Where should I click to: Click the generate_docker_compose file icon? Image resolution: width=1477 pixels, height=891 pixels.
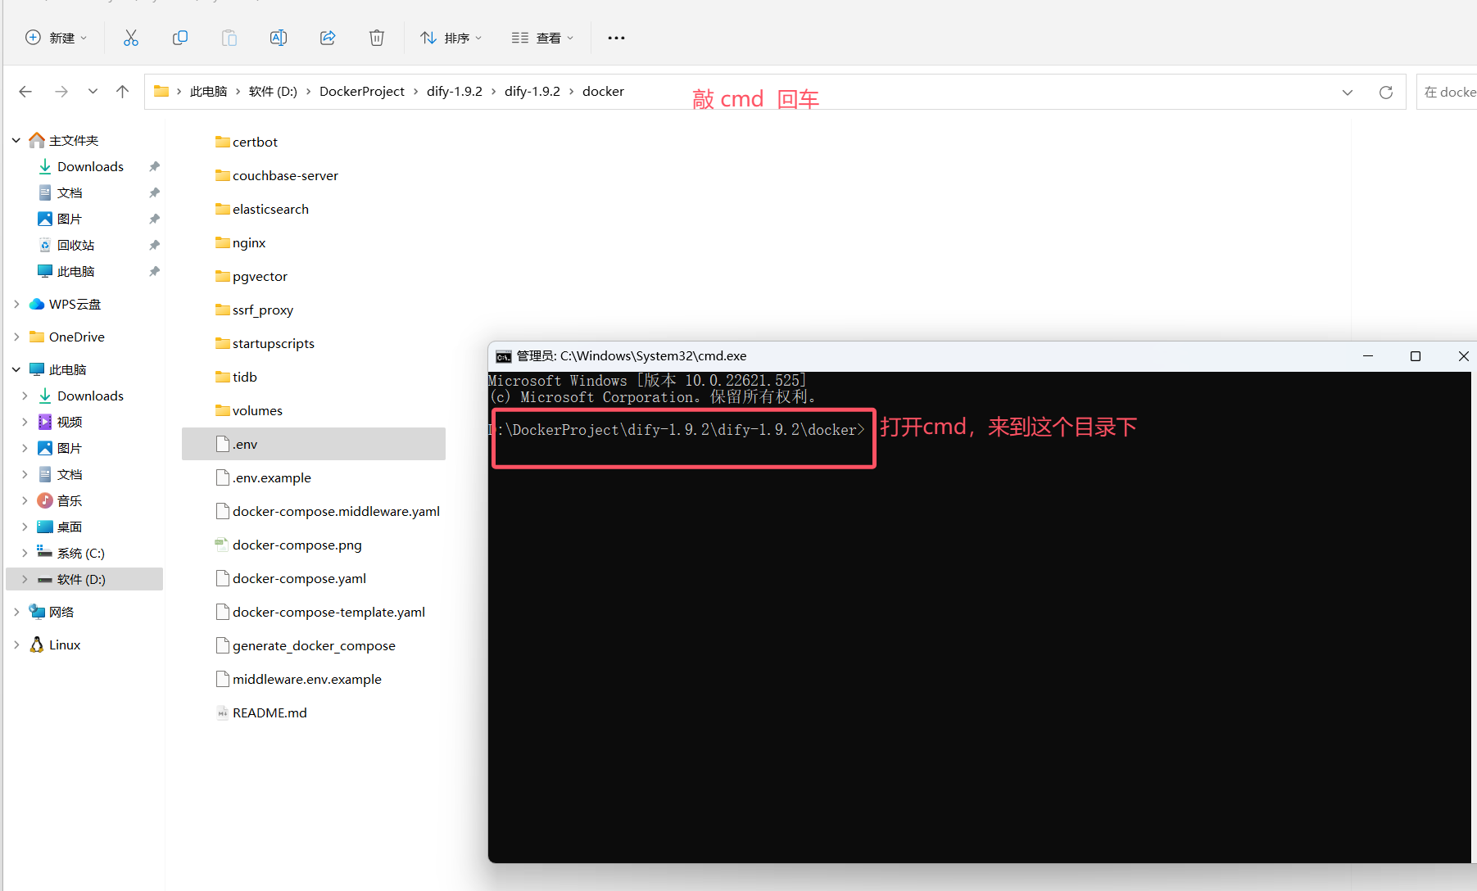pyautogui.click(x=222, y=645)
